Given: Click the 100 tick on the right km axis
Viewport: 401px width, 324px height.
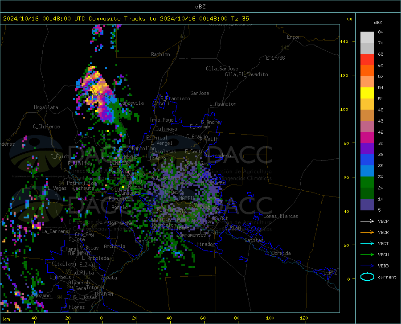Looking at the screenshot, I should pyautogui.click(x=344, y=109).
